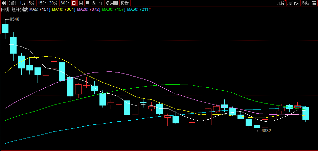Image resolution: width=318 pixels, height=151 pixels.
Task: Click the 日线 label
Action: 5,9
